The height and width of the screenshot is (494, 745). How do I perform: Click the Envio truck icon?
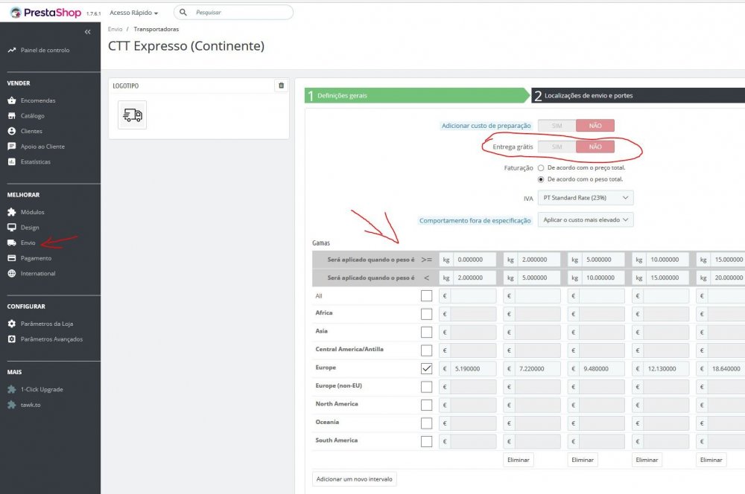click(12, 243)
